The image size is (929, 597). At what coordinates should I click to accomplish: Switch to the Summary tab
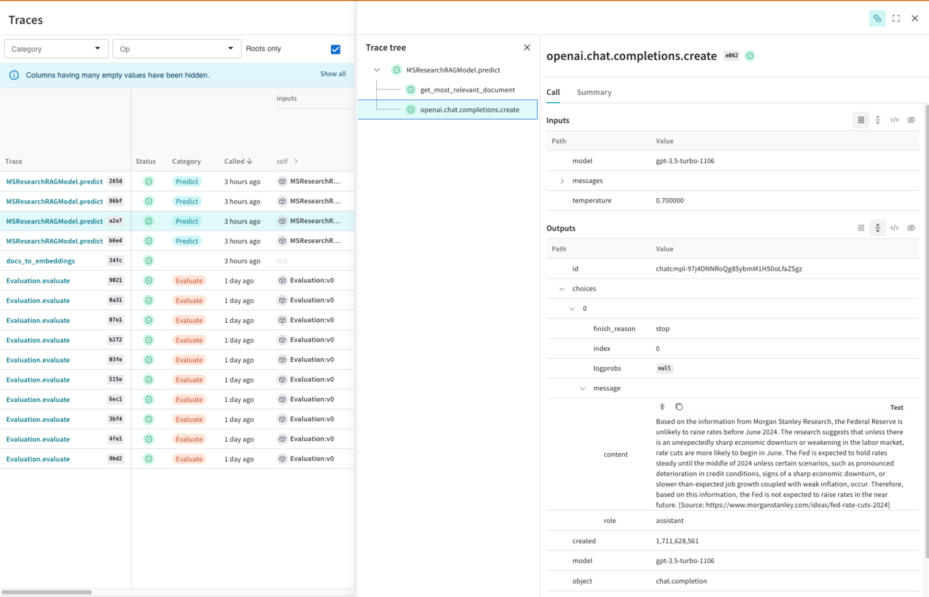593,92
